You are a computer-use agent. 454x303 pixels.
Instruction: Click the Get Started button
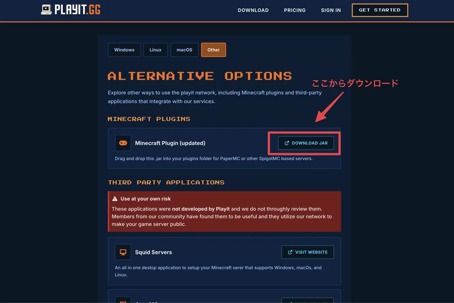(x=380, y=10)
